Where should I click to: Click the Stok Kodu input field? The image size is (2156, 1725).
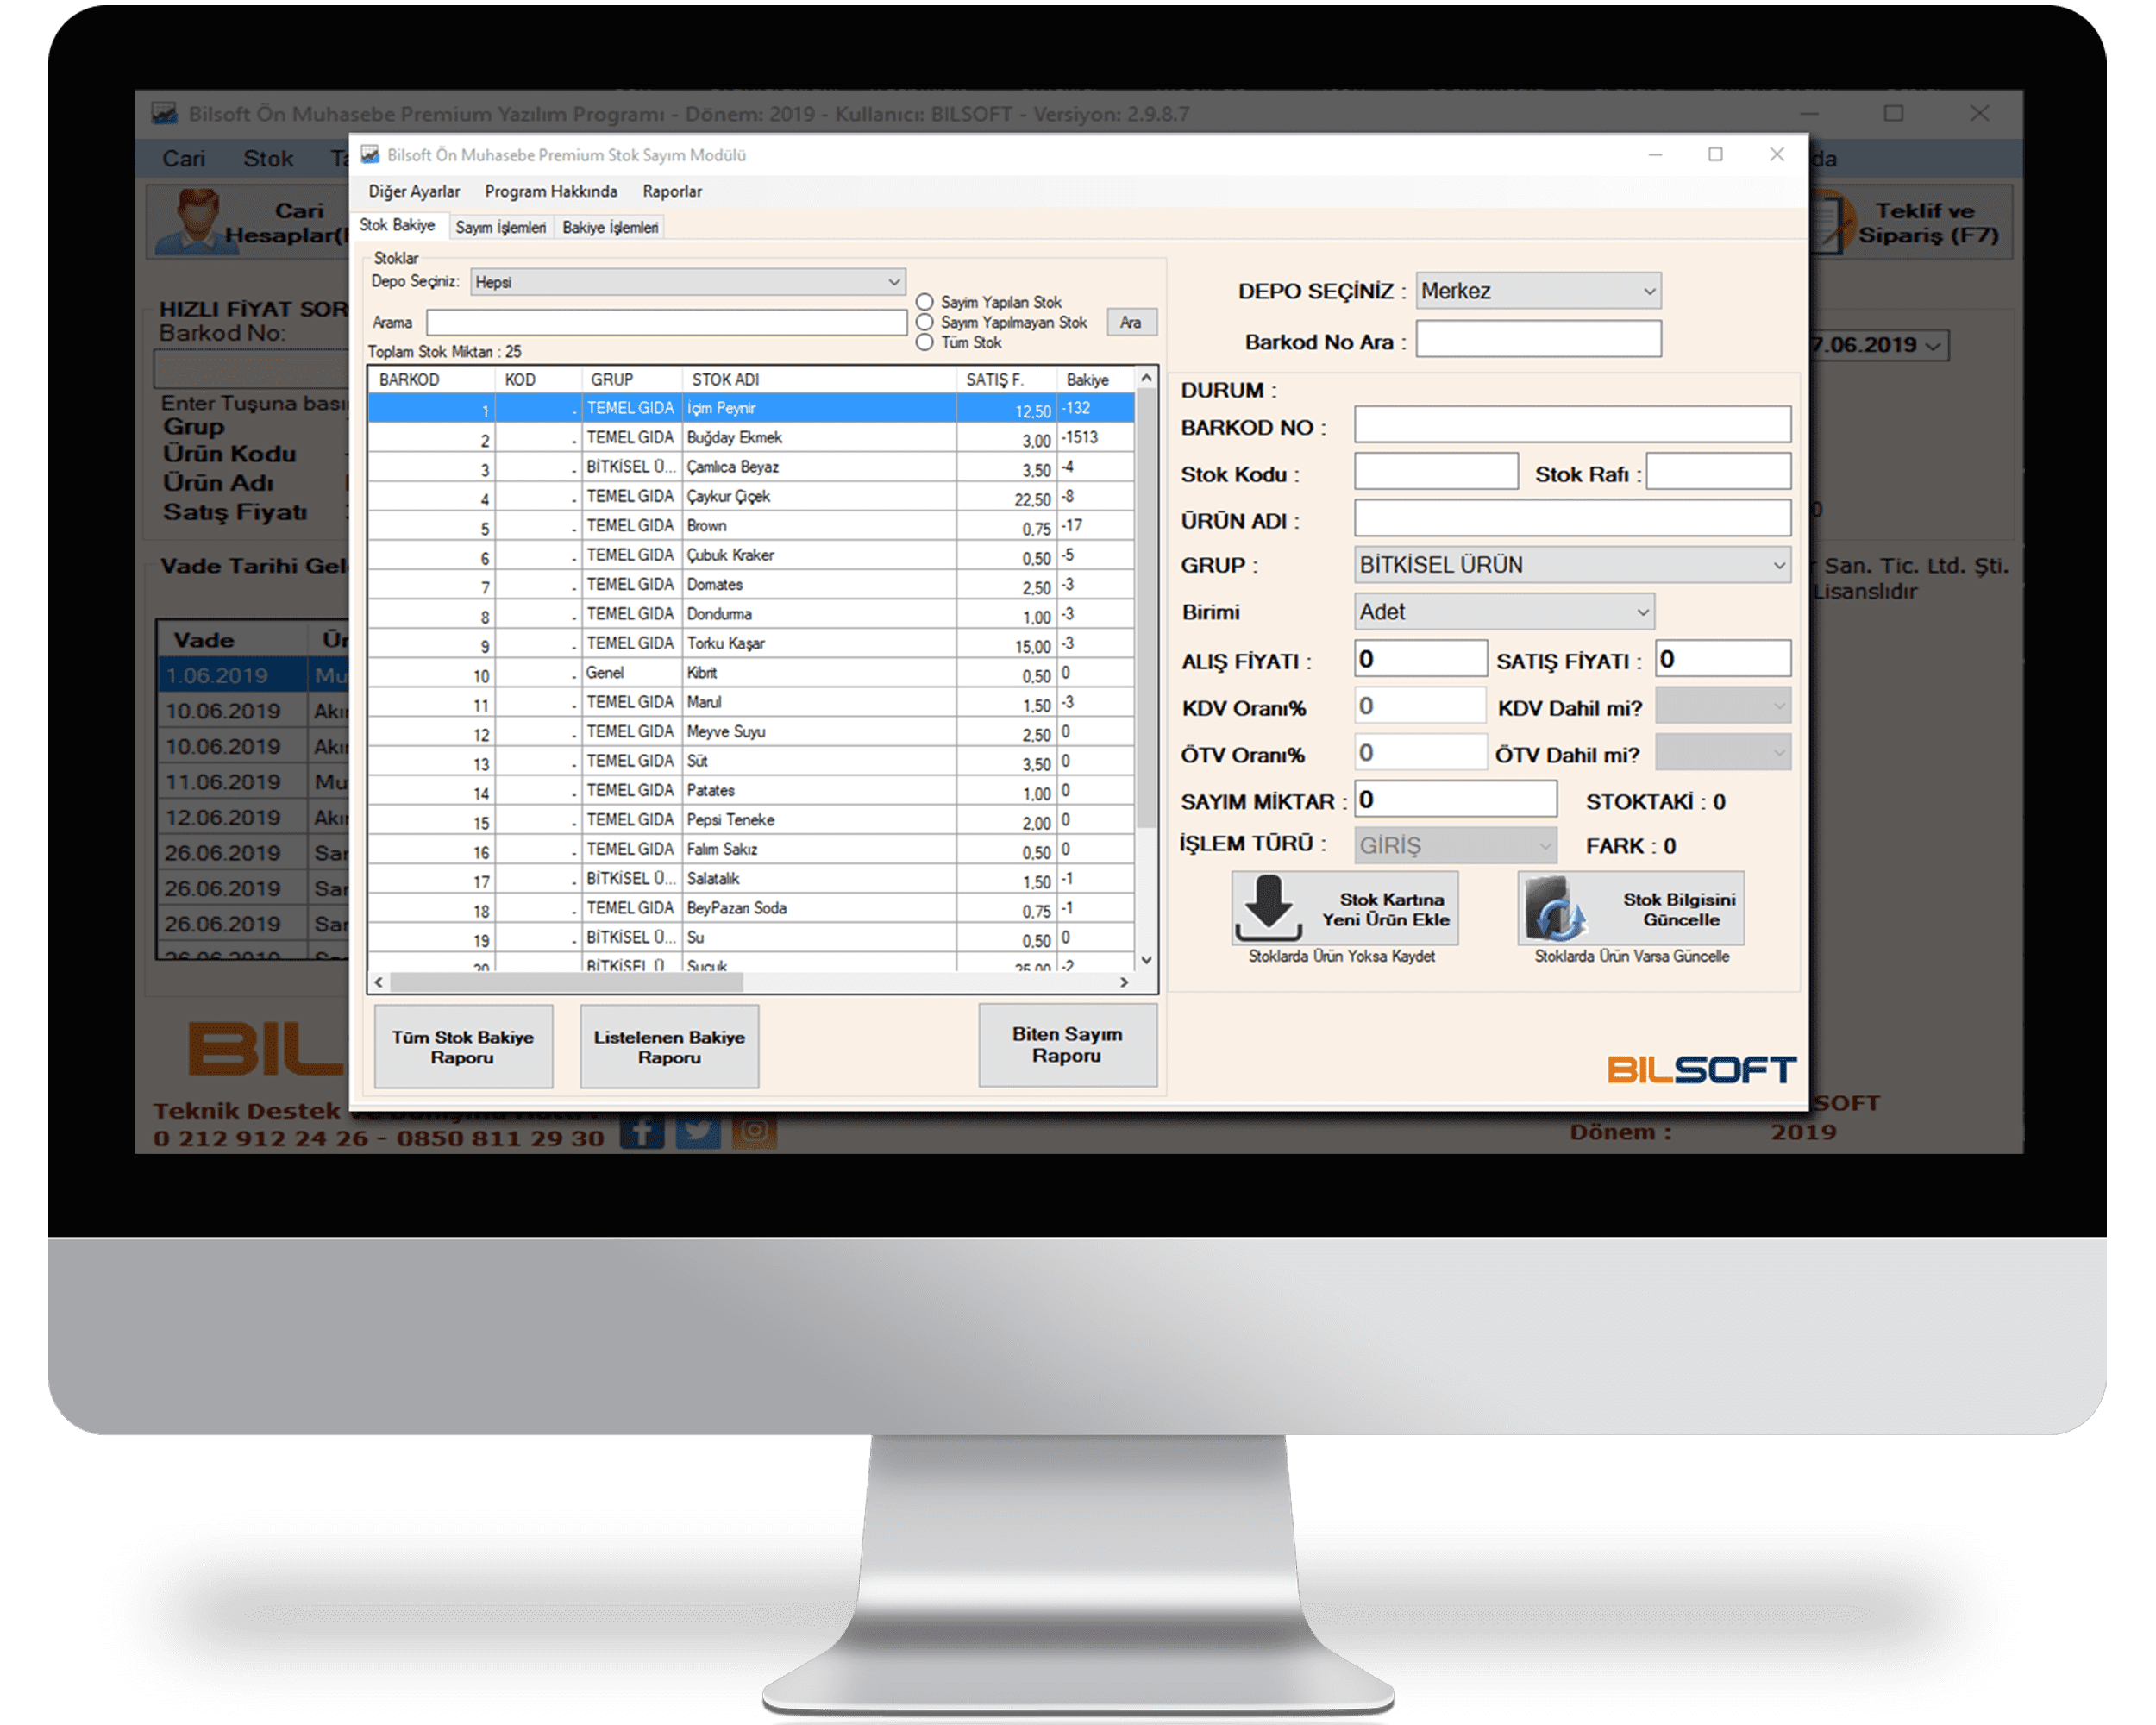click(1436, 471)
